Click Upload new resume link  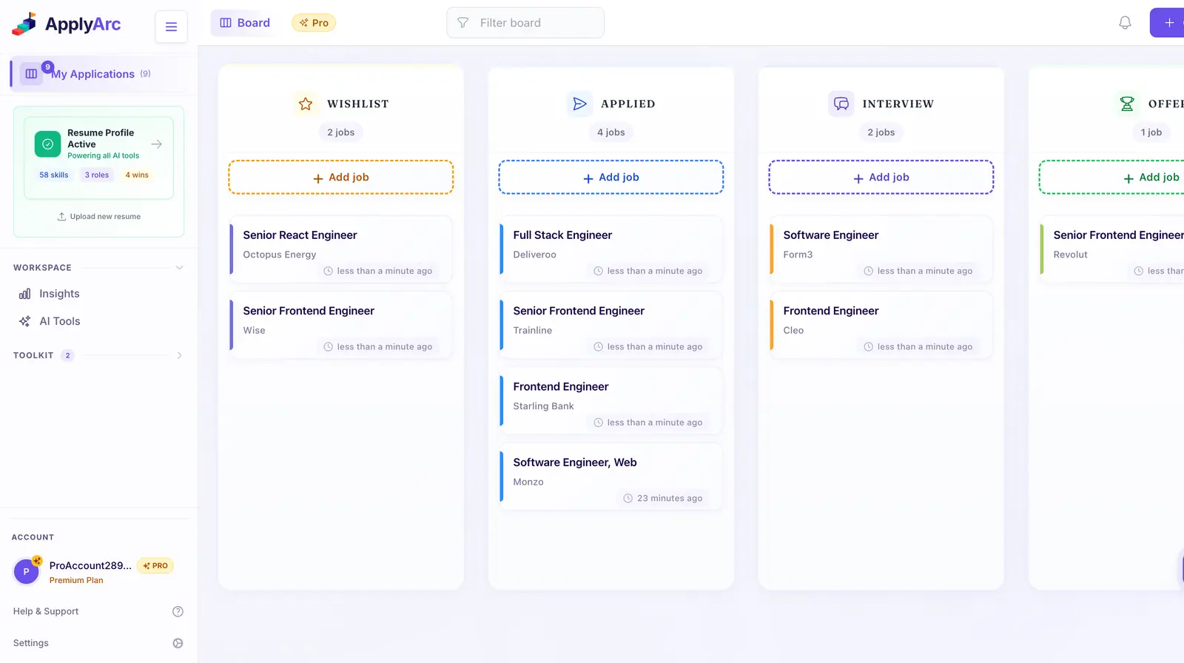click(x=99, y=217)
